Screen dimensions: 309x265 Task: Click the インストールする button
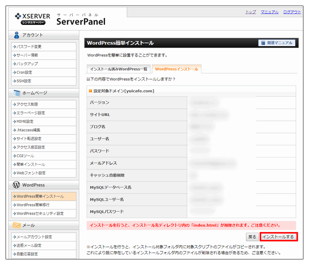278,237
